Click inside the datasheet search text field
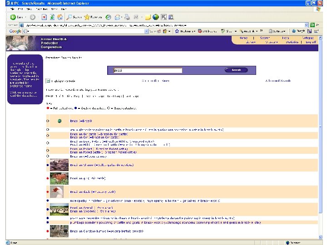Screen dimensions: 327x245 click(148, 70)
